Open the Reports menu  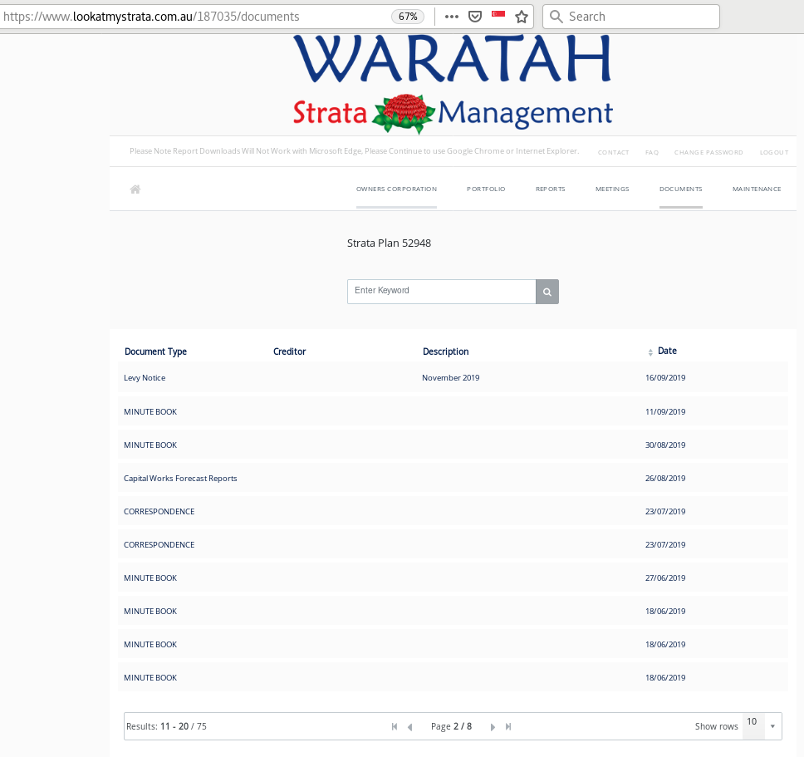pos(550,189)
